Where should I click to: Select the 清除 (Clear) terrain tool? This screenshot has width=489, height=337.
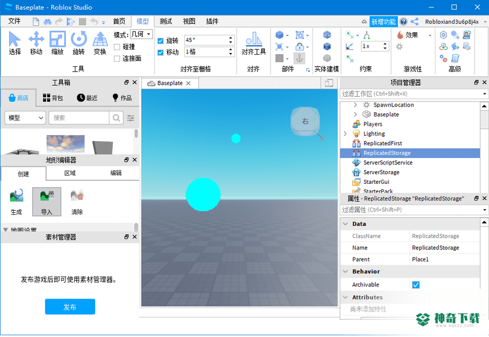click(77, 202)
